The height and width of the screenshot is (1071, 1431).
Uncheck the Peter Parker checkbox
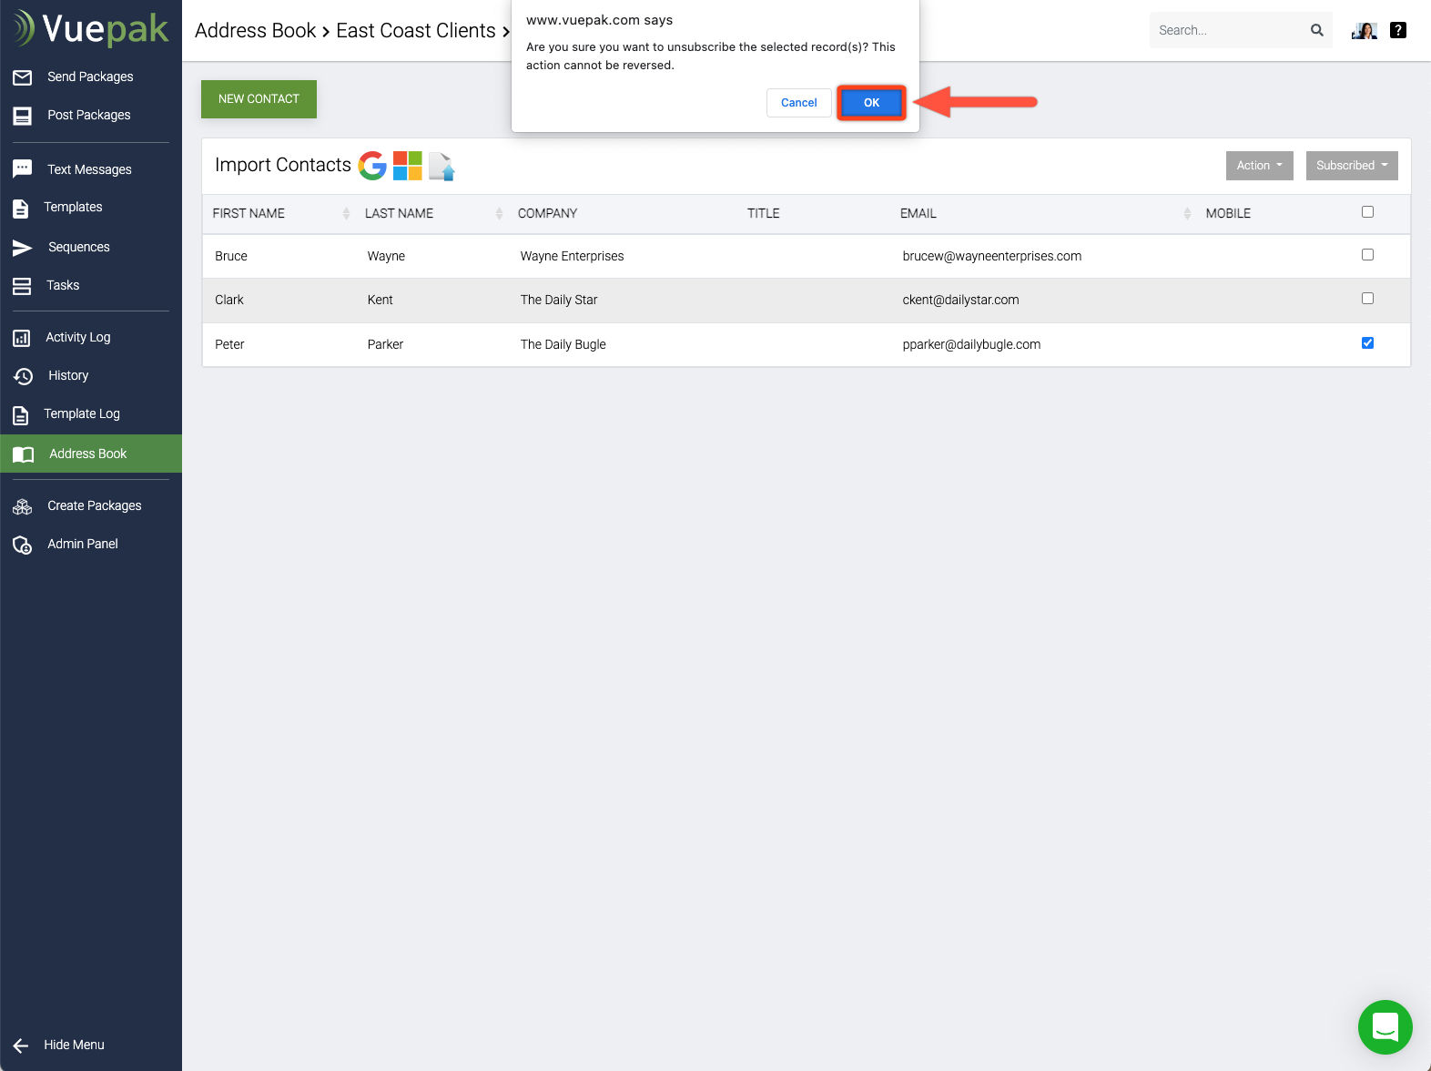pyautogui.click(x=1367, y=343)
